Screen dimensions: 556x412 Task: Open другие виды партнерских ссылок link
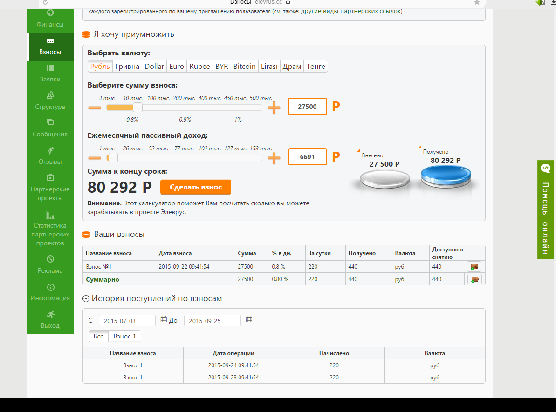pos(351,11)
